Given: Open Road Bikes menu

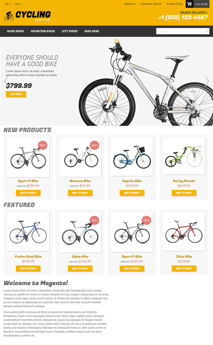Looking at the screenshot, I should point(15,31).
